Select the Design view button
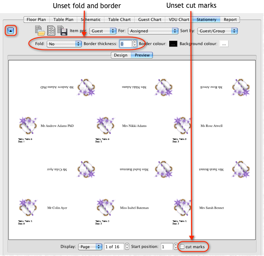 click(x=120, y=55)
